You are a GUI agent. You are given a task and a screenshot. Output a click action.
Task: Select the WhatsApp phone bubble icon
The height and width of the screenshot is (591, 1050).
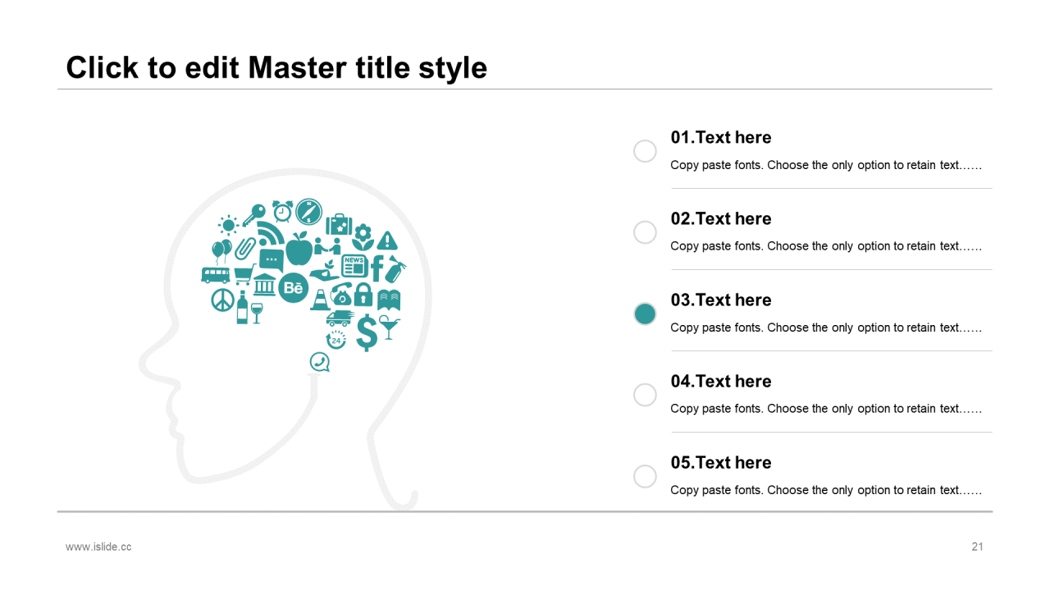pyautogui.click(x=320, y=362)
